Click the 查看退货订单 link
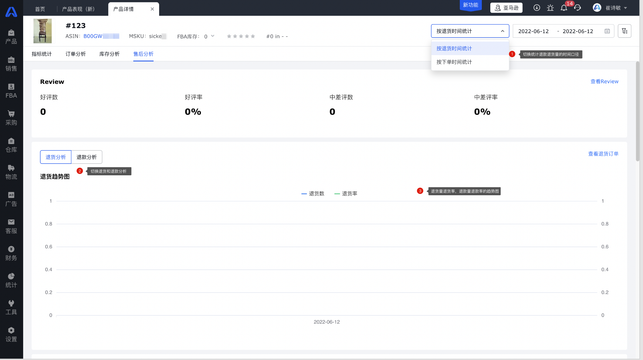Viewport: 643px width, 360px height. (603, 154)
